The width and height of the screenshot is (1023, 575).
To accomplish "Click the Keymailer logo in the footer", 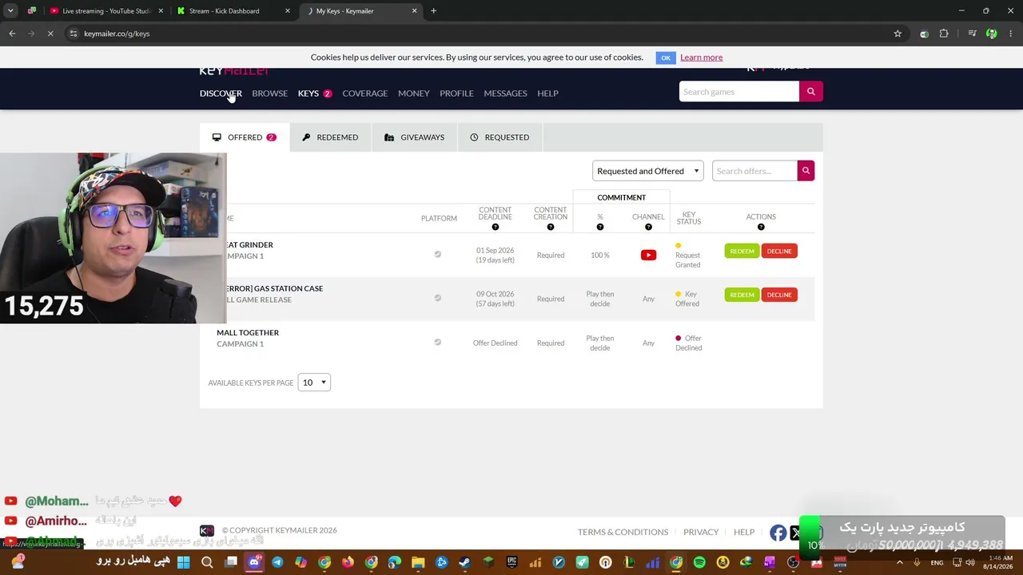I will pyautogui.click(x=207, y=531).
